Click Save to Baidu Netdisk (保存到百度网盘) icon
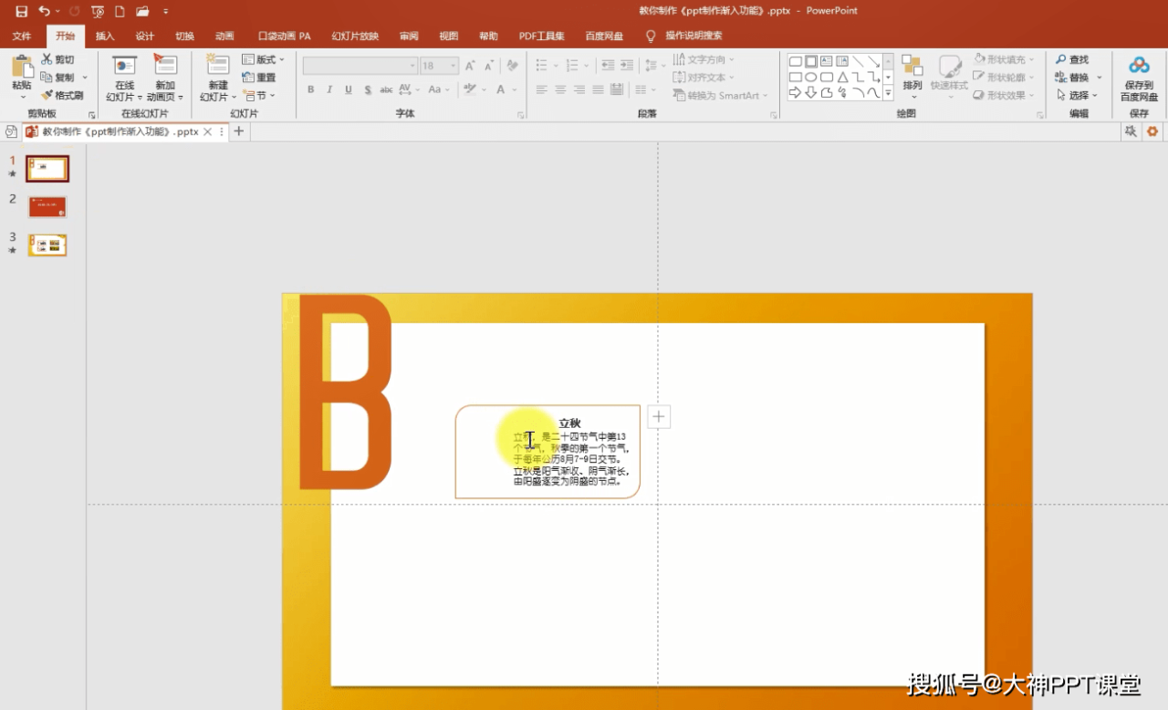Image resolution: width=1168 pixels, height=710 pixels. pos(1139,66)
